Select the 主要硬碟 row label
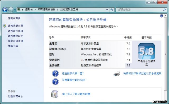Screen dimensions: 169x104 55,65
